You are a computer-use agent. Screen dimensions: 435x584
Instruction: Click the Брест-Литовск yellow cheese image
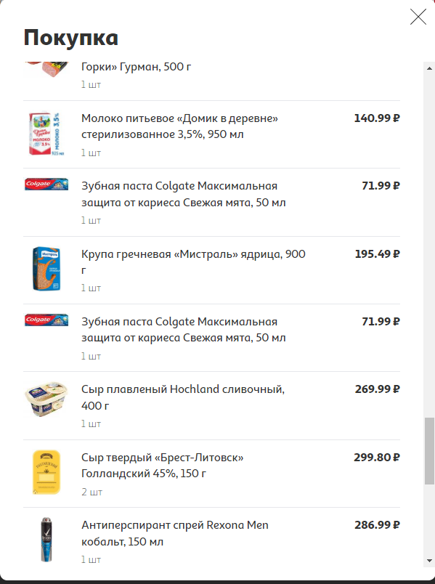point(46,472)
